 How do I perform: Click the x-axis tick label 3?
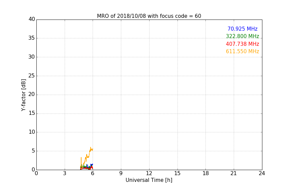coord(65,173)
